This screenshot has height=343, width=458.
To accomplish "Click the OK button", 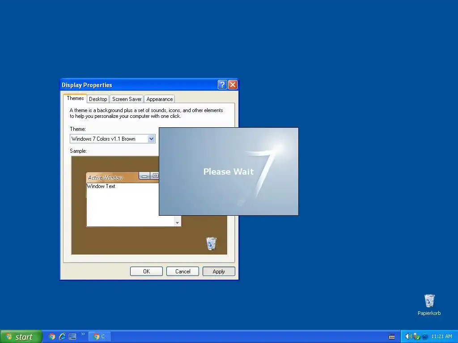I will pos(146,271).
